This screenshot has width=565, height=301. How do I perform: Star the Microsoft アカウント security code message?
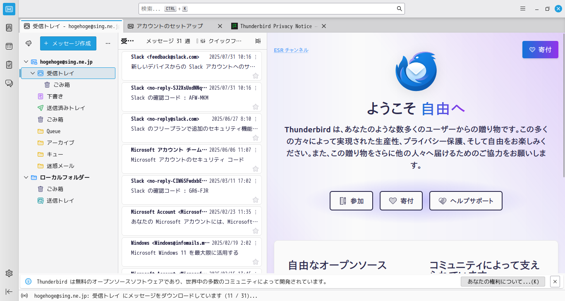pyautogui.click(x=255, y=169)
